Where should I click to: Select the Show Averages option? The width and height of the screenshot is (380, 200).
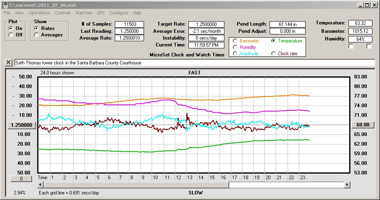coord(36,35)
